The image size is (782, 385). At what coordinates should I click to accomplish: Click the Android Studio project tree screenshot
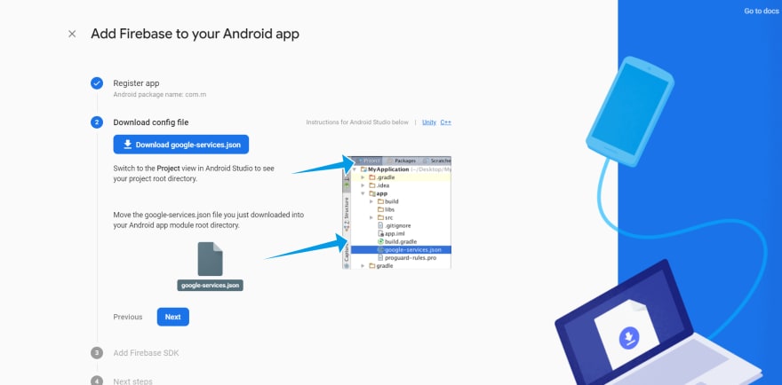coord(396,213)
